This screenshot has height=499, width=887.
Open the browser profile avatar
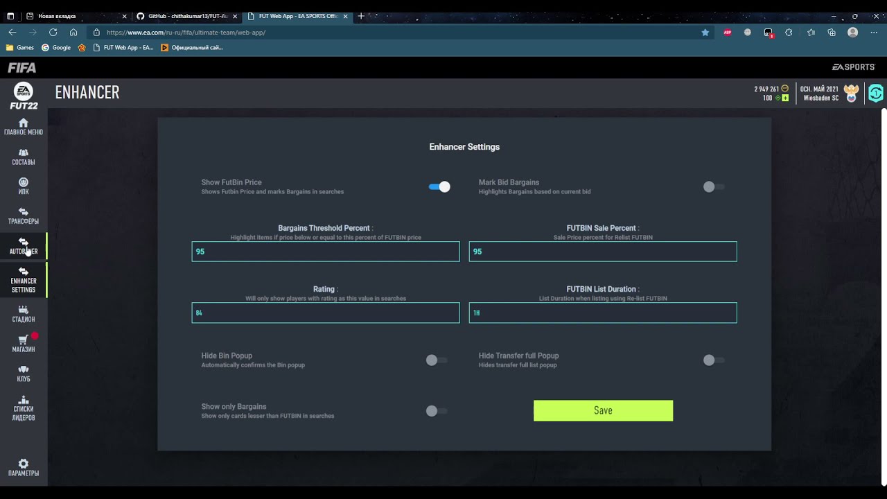pos(853,33)
